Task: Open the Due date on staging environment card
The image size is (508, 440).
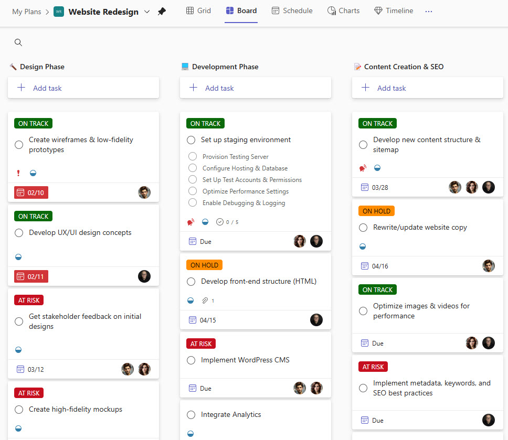Action: click(200, 242)
